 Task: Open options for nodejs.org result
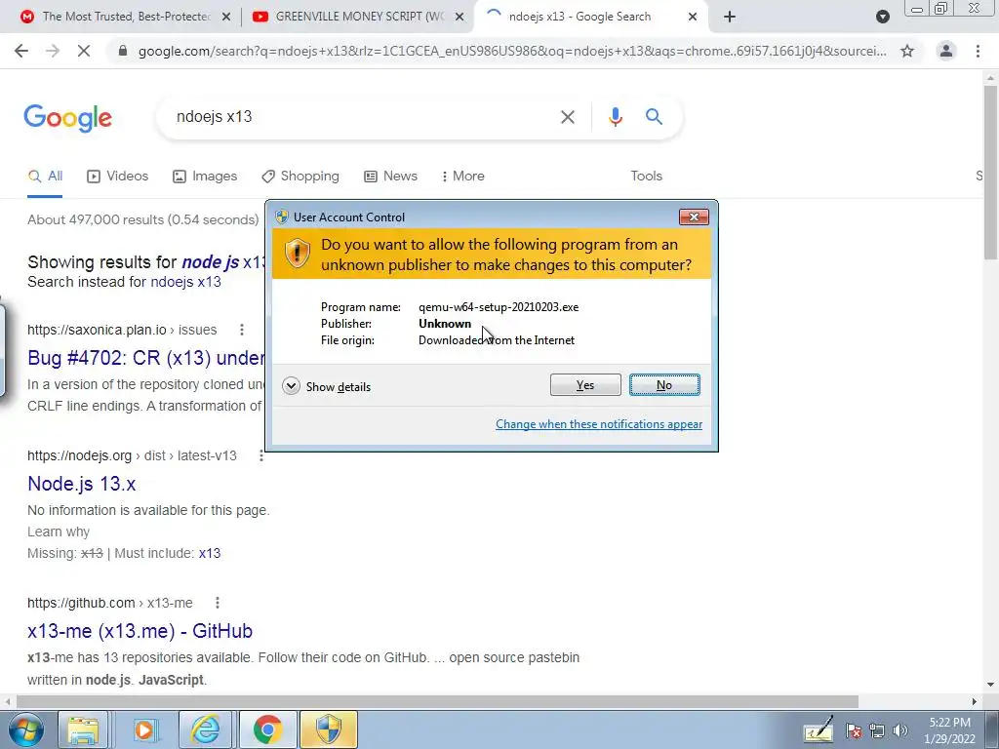pyautogui.click(x=261, y=456)
